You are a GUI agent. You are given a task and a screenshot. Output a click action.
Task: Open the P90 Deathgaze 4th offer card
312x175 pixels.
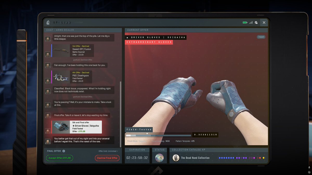pos(72,77)
